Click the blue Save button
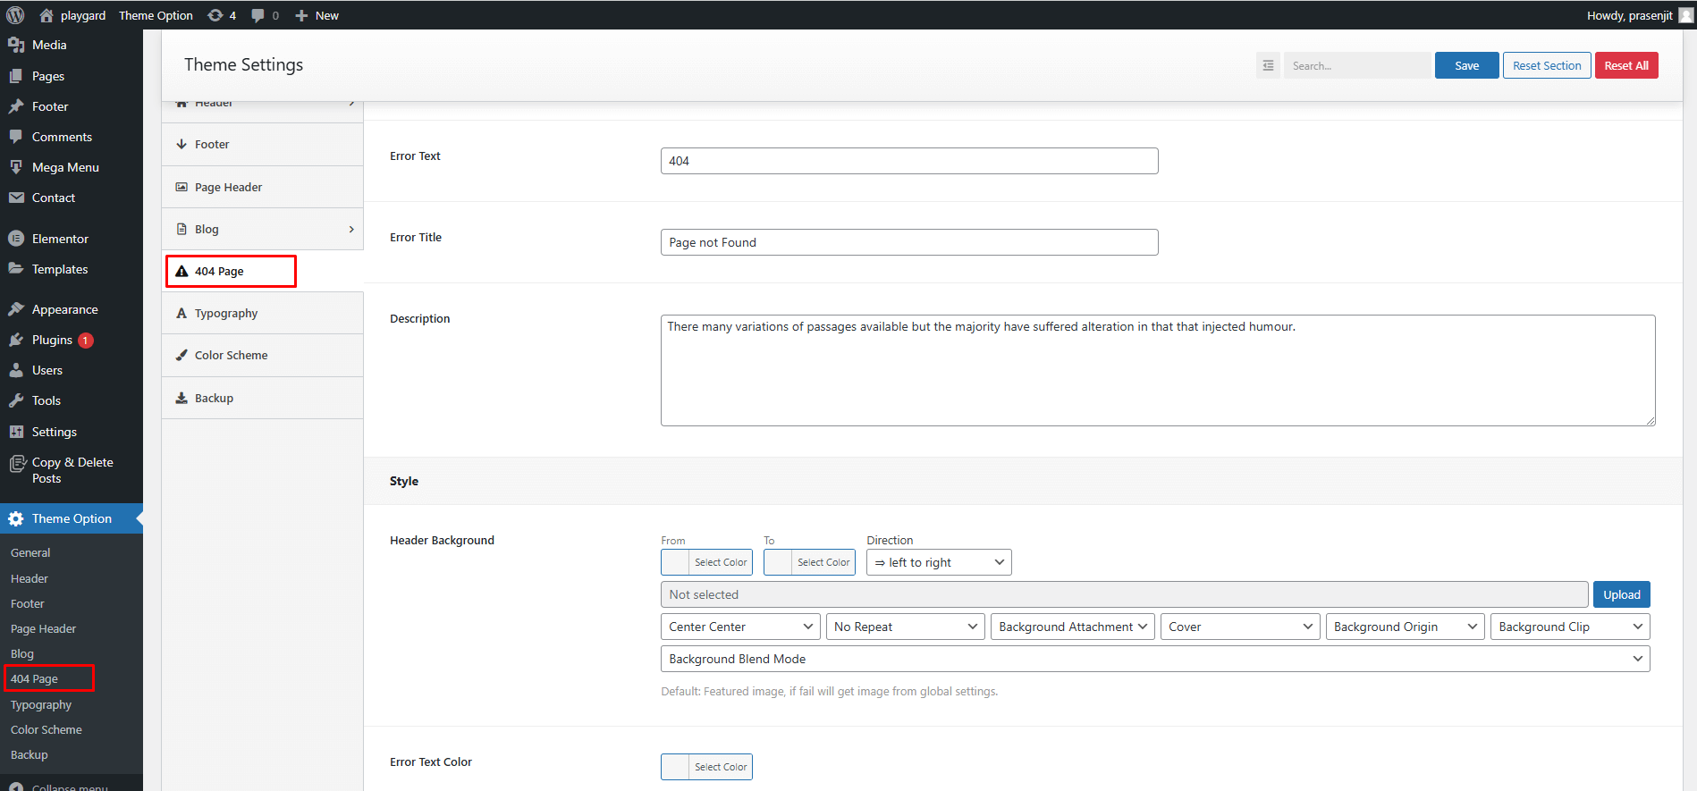Viewport: 1697px width, 791px height. coord(1466,65)
